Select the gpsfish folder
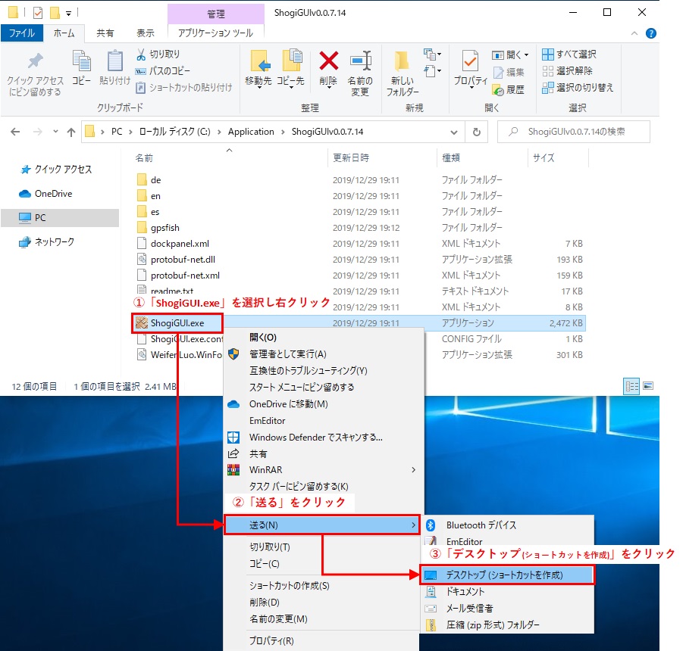686x651 pixels. click(x=165, y=228)
